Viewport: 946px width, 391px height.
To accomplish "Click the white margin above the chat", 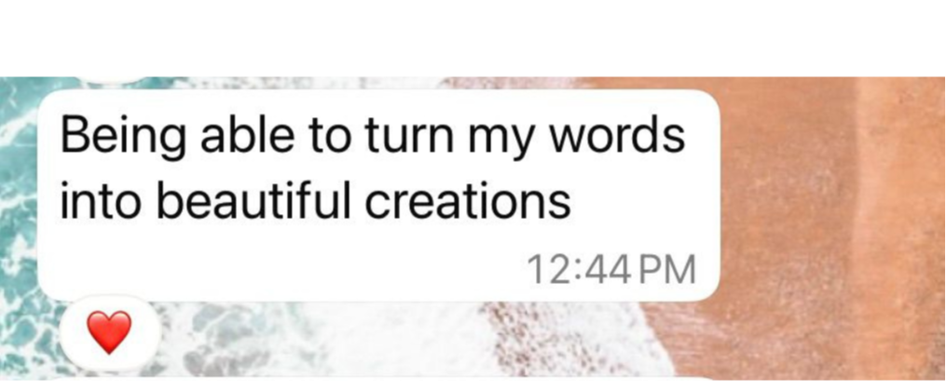I will [x=473, y=37].
